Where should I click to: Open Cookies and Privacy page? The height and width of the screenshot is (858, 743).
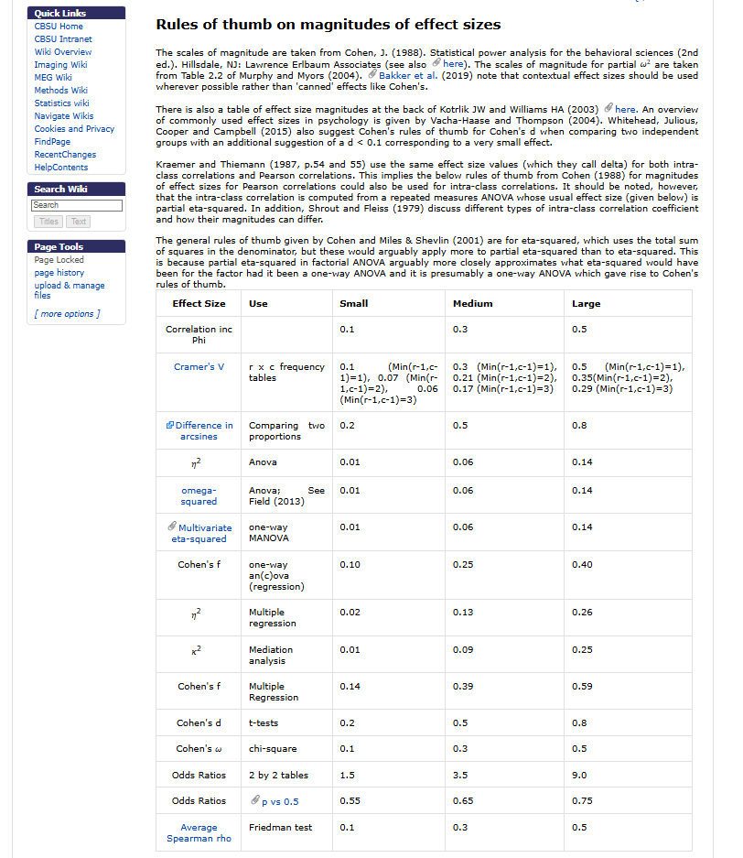pos(74,129)
